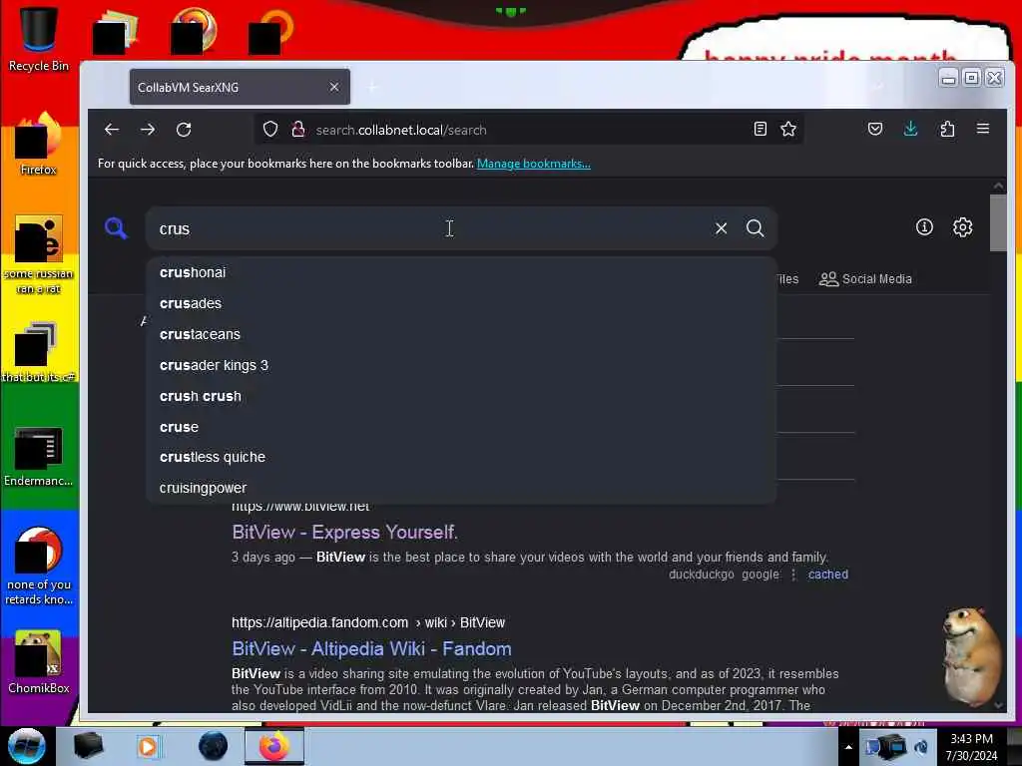The image size is (1022, 766).
Task: Select the 'that but its c#' desktop icon
Action: click(39, 352)
